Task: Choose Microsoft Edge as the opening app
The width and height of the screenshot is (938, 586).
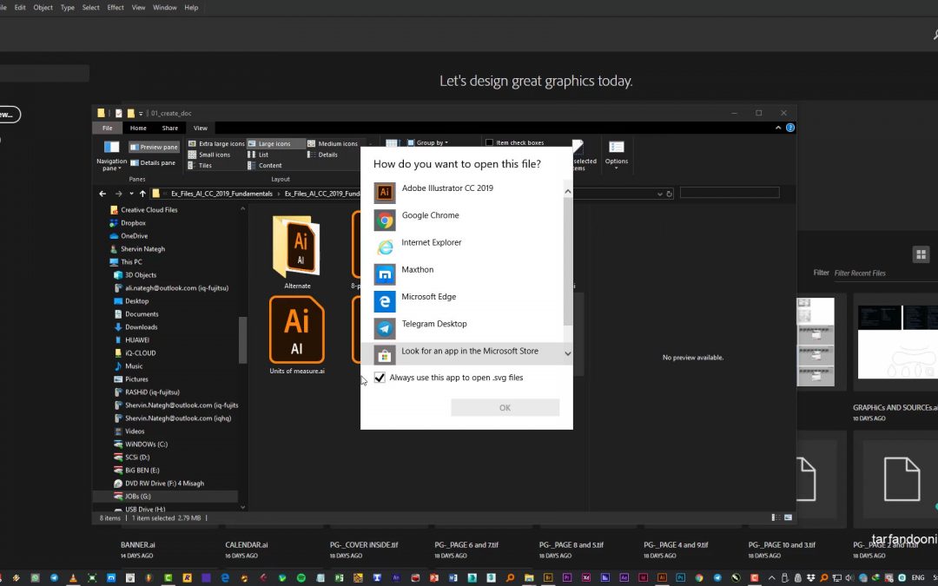Action: point(430,297)
